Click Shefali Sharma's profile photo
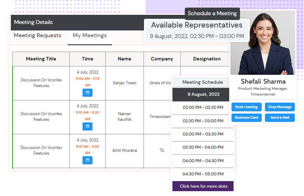Screen dimensions: 304x196 coord(263,43)
